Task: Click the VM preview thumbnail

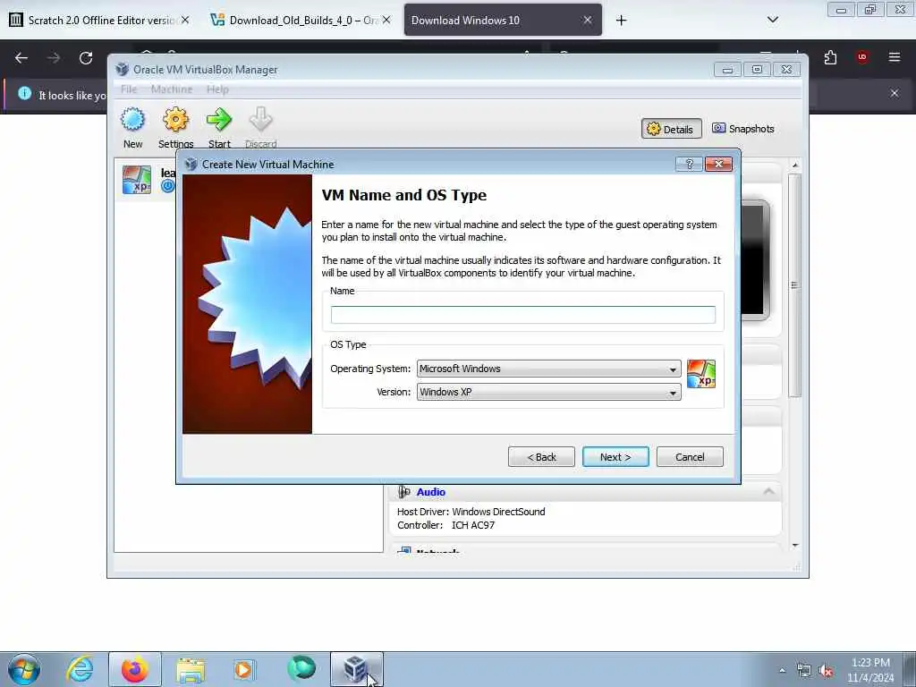Action: (x=755, y=260)
